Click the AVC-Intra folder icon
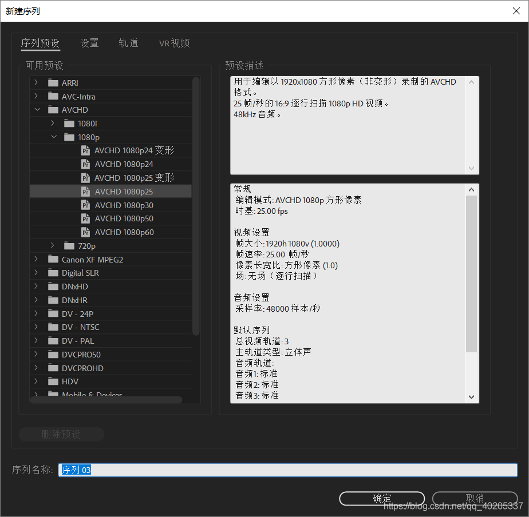This screenshot has height=517, width=529. coord(53,97)
